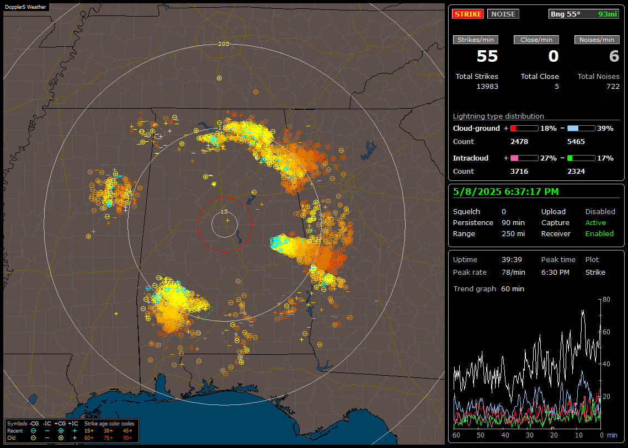Click the yellow old -CG symbol in legend
The height and width of the screenshot is (448, 628).
click(33, 438)
